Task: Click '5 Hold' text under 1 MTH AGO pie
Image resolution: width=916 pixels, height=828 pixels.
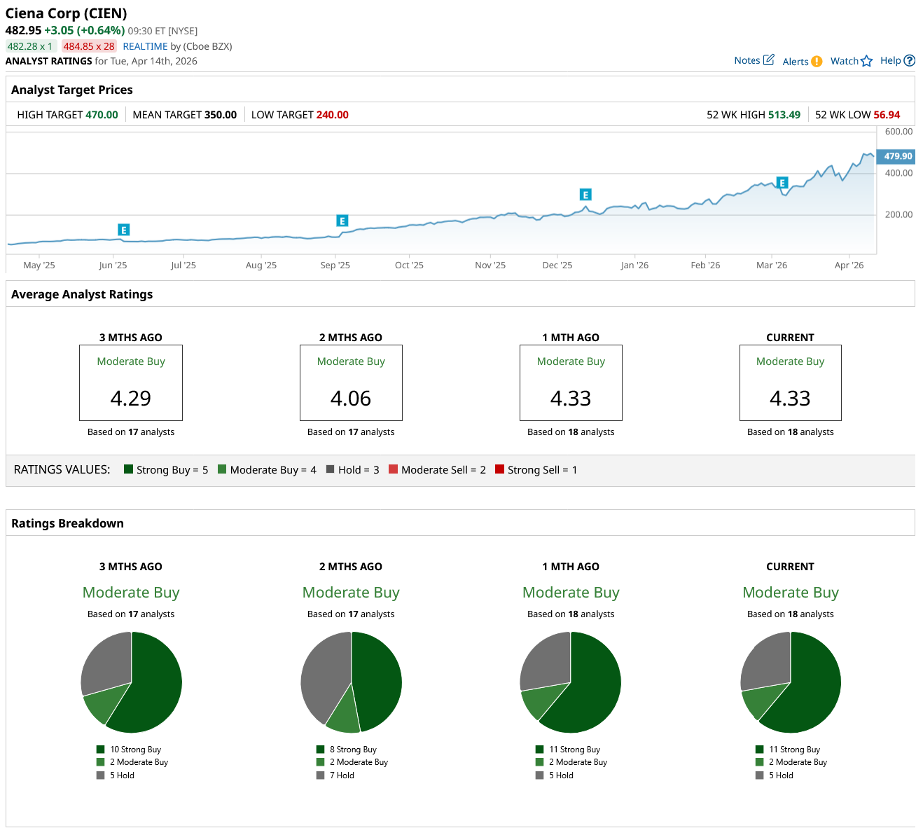Action: pos(561,775)
